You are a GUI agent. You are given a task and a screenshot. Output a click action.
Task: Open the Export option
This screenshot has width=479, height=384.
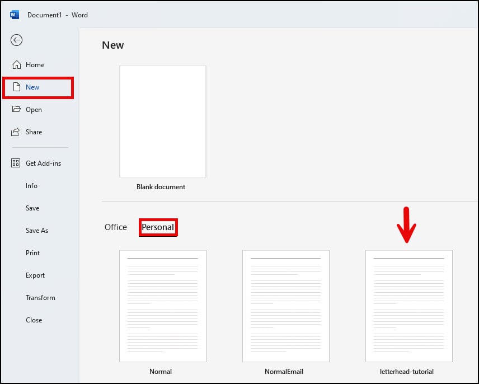tap(35, 275)
